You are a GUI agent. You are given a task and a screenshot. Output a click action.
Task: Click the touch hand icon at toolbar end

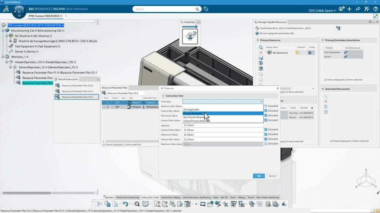click(x=284, y=204)
